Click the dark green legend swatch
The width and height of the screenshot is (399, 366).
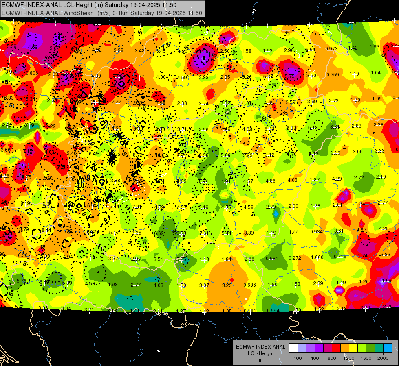pos(370,348)
